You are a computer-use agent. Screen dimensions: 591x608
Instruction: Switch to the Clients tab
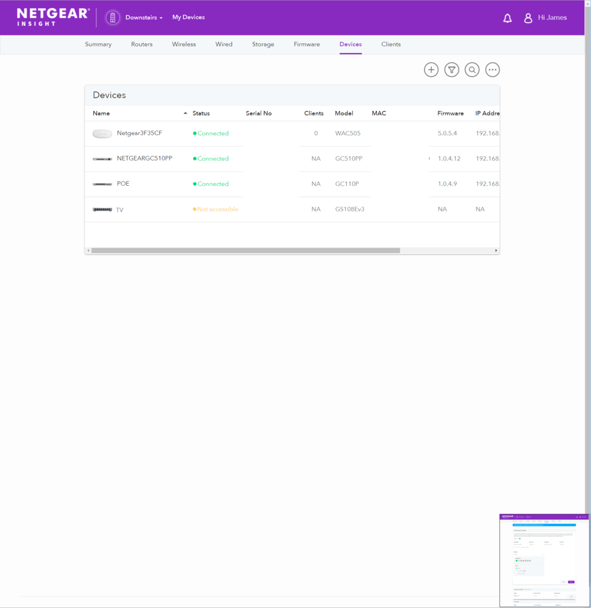coord(391,44)
